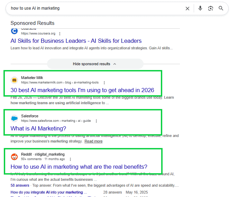Screen dimensions: 238x197
Task: Click the magnifying glass search icon
Action: tap(221, 8)
